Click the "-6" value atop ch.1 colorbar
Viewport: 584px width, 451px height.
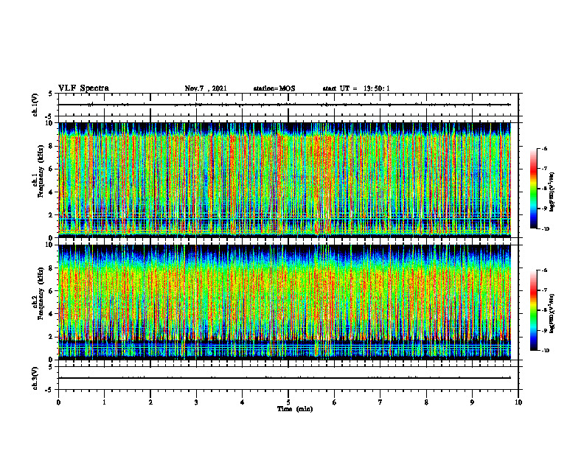tap(545, 149)
